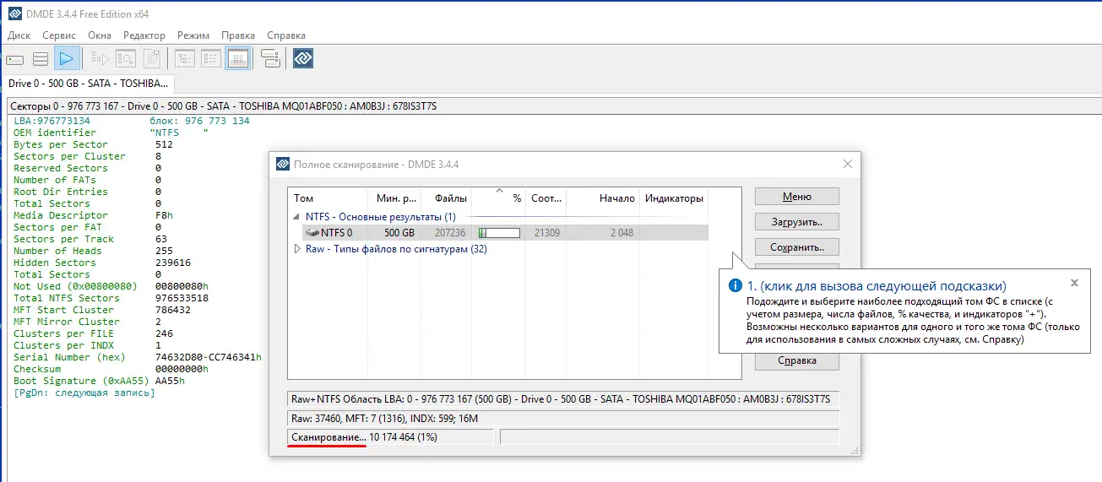Collapse the NTFS Основные результаты group
Image resolution: width=1102 pixels, height=482 pixels.
297,217
